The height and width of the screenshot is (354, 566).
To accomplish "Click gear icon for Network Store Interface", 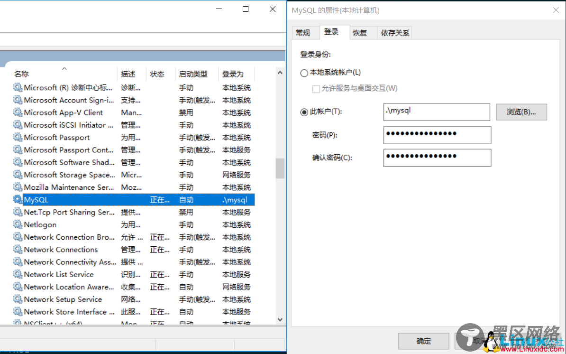I will pyautogui.click(x=18, y=311).
